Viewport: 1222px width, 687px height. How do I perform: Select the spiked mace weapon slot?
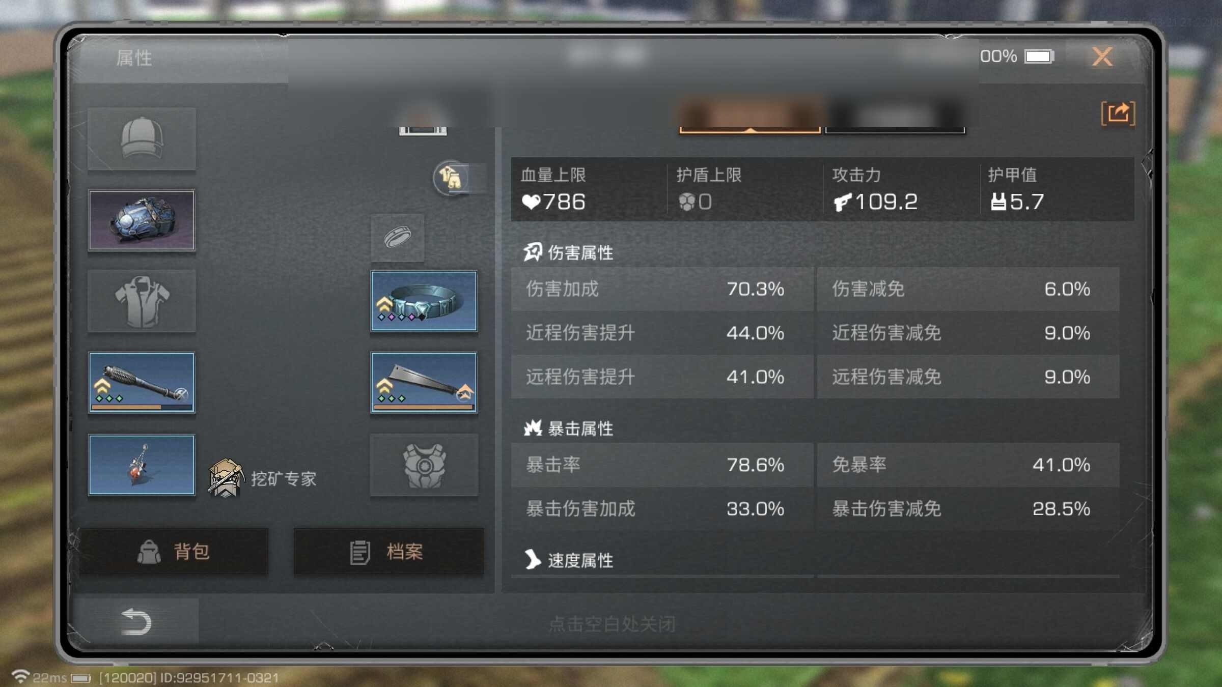click(x=142, y=382)
